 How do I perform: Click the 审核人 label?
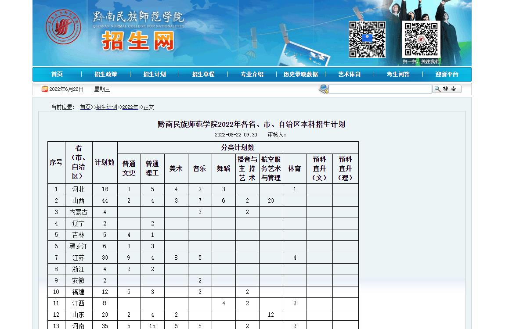277,135
